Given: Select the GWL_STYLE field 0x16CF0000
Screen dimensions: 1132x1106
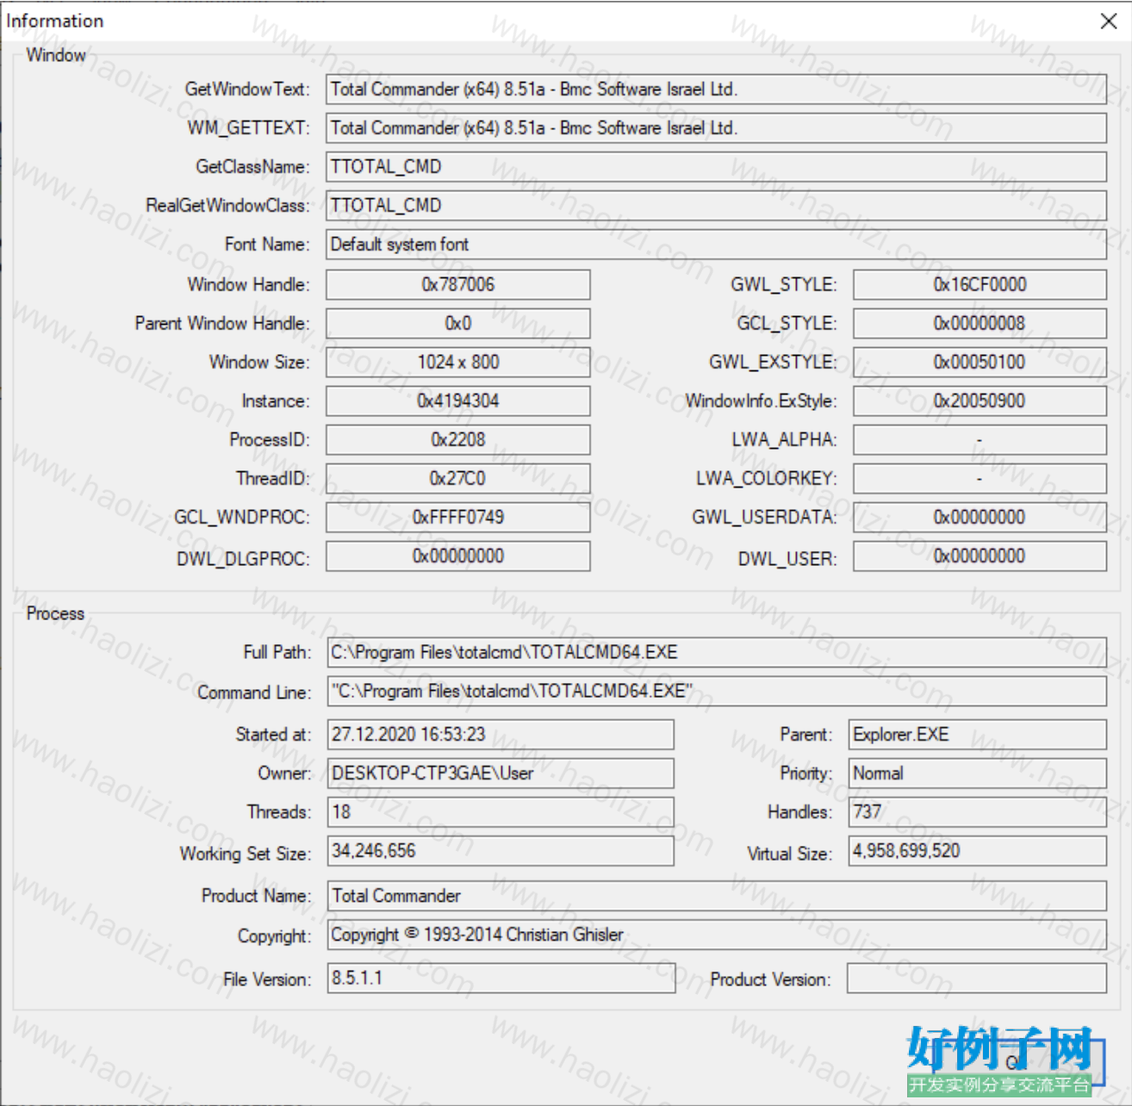Looking at the screenshot, I should tap(980, 285).
